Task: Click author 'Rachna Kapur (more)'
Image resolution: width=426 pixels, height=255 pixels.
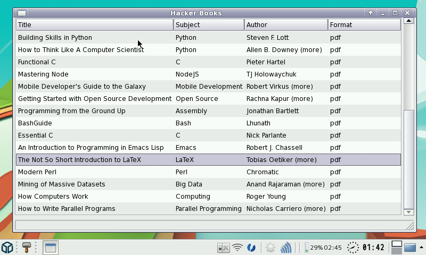Action: (280, 99)
